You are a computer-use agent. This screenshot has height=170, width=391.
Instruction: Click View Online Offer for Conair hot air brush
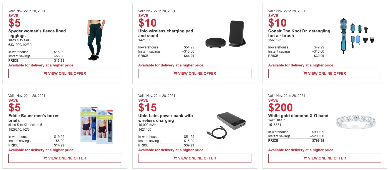(x=324, y=73)
